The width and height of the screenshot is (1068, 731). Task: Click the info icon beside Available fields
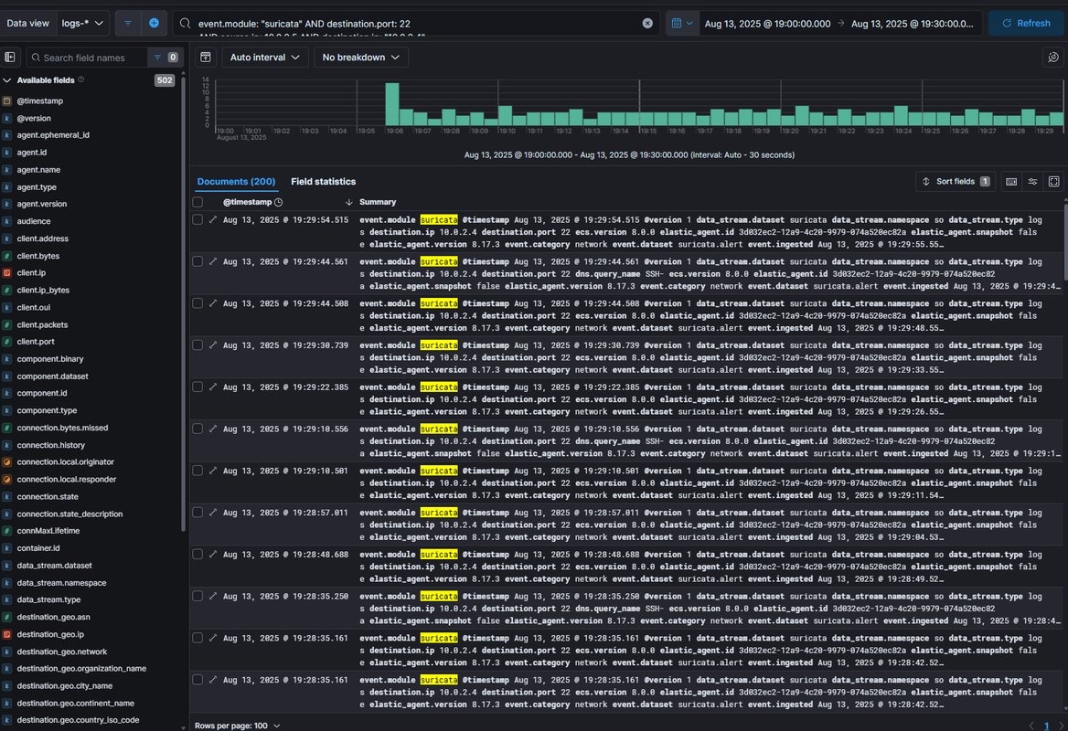pos(81,79)
